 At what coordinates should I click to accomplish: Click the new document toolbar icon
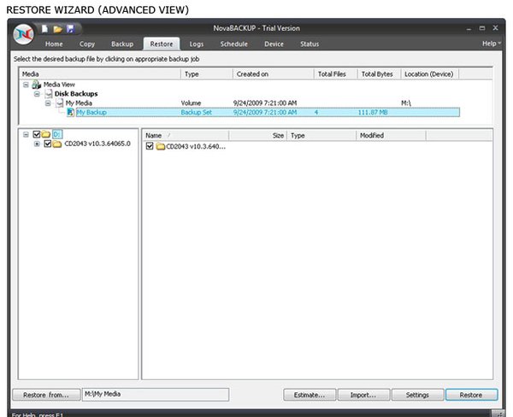pos(44,30)
